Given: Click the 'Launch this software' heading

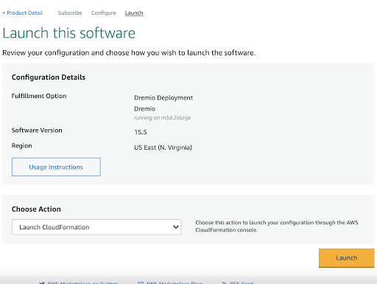Looking at the screenshot, I should pos(69,33).
